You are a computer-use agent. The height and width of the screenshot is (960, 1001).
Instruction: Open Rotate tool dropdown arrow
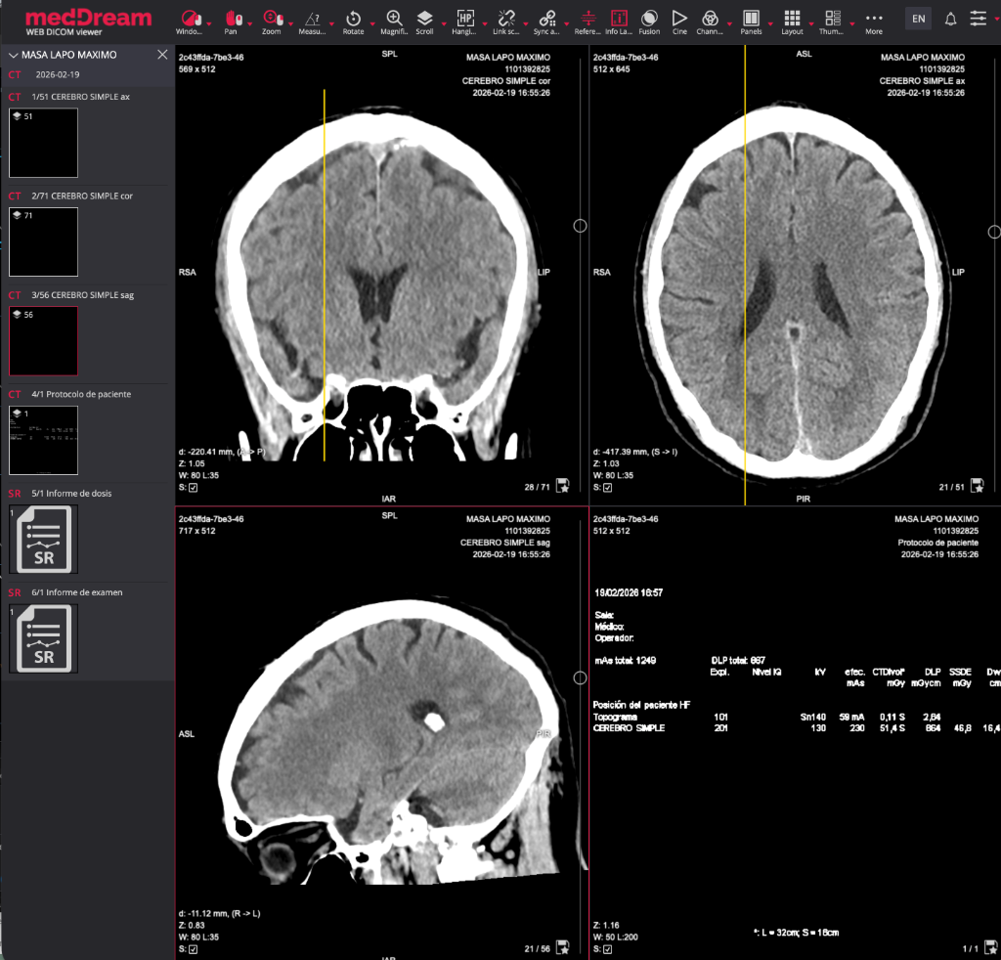tap(372, 24)
